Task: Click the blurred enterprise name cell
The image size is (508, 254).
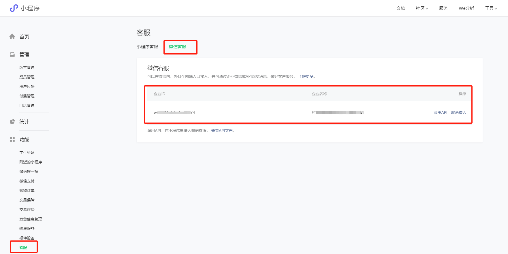Action: click(338, 112)
